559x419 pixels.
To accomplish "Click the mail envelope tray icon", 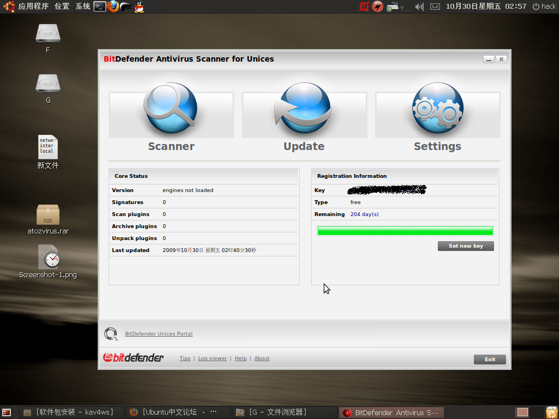I will coord(435,7).
